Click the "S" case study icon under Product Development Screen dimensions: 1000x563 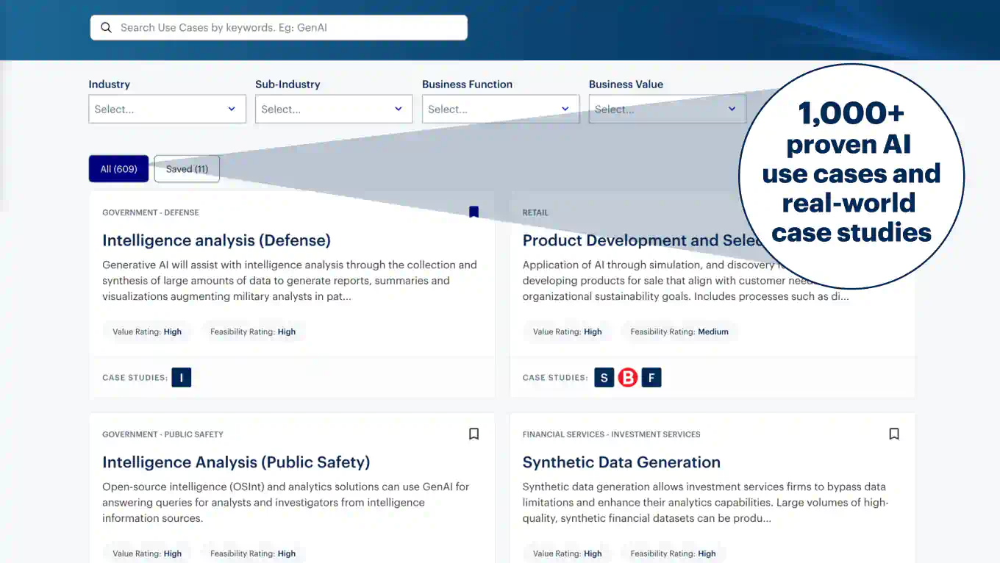pyautogui.click(x=604, y=377)
